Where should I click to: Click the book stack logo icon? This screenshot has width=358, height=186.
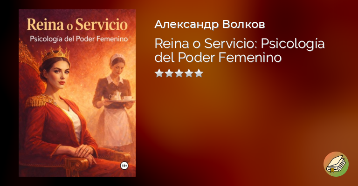(336, 164)
